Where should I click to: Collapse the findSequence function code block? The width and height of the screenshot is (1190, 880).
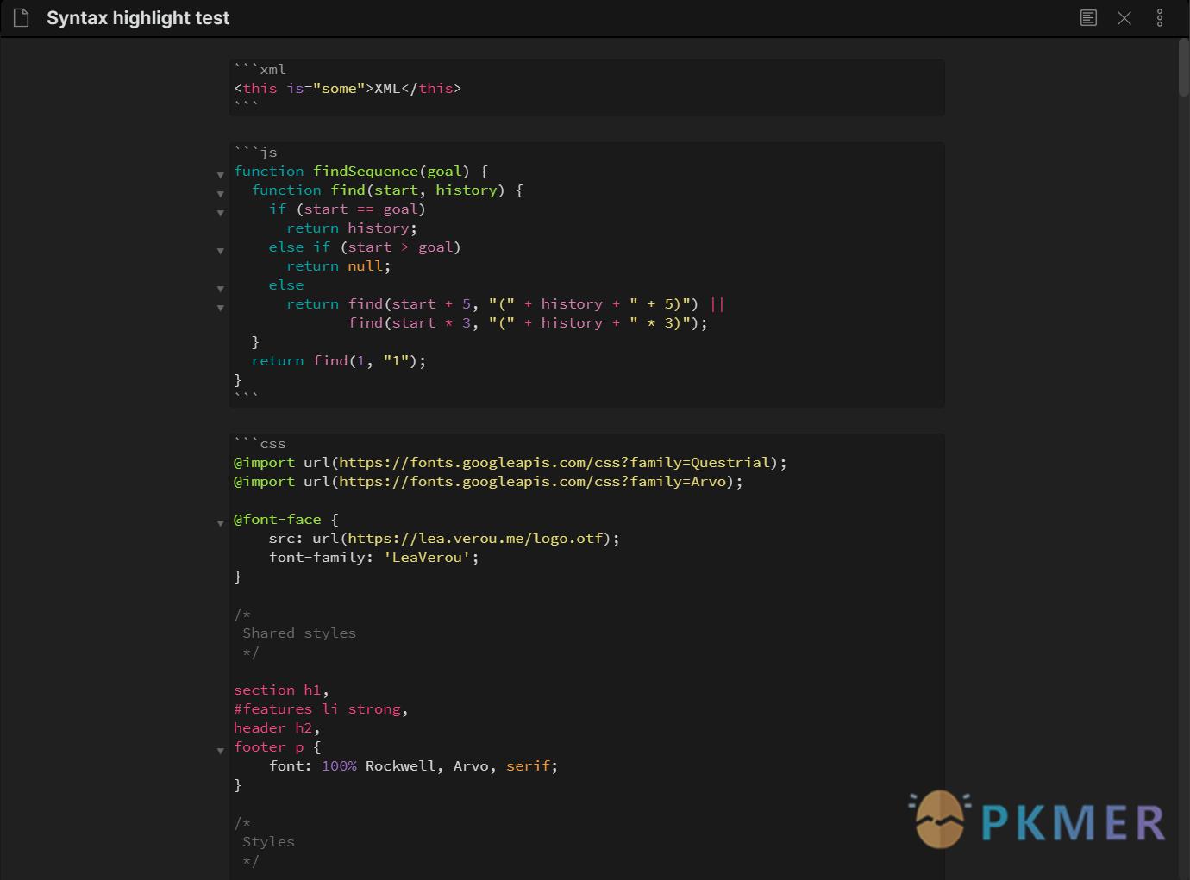(x=222, y=174)
